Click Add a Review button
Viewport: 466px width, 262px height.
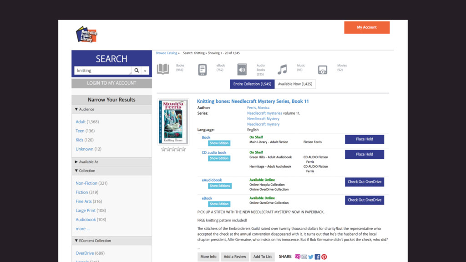[x=235, y=257]
